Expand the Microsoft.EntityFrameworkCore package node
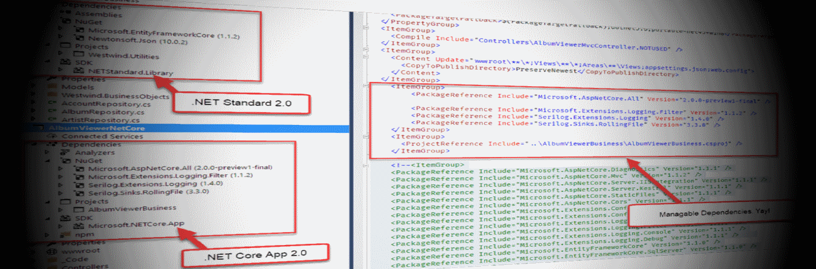Image resolution: width=816 pixels, height=269 pixels. (x=61, y=29)
